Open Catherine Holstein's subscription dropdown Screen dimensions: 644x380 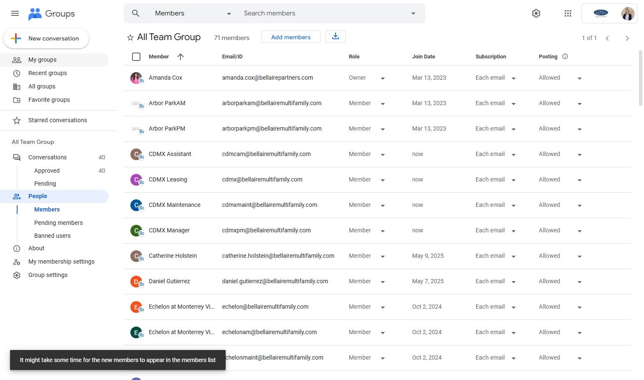coord(514,257)
